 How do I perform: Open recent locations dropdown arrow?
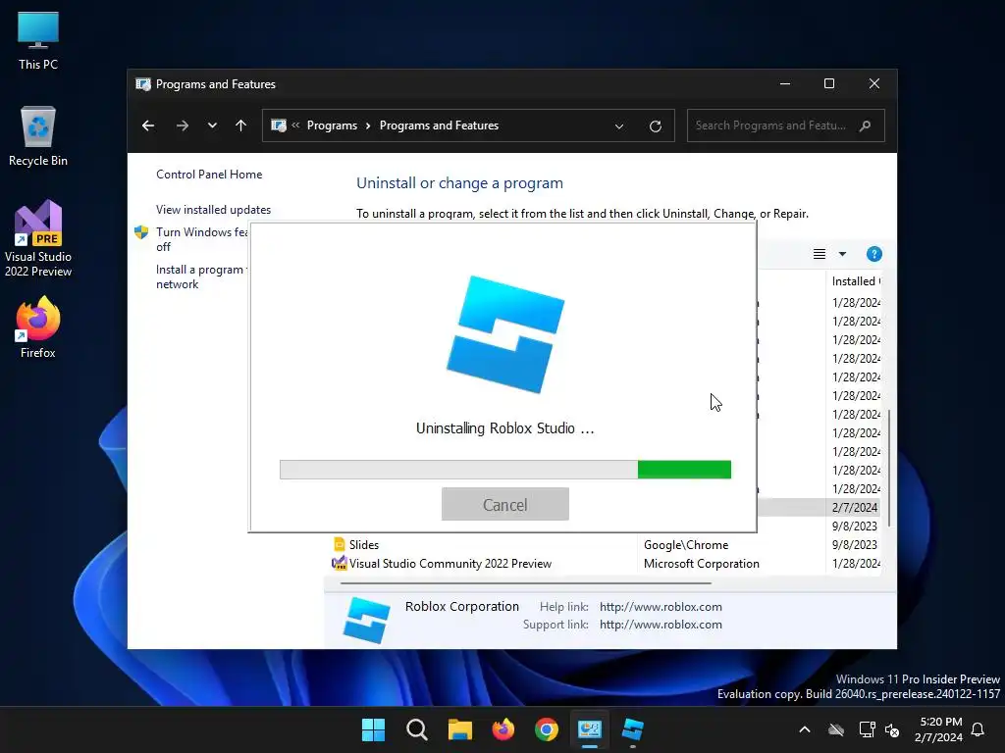tap(212, 125)
